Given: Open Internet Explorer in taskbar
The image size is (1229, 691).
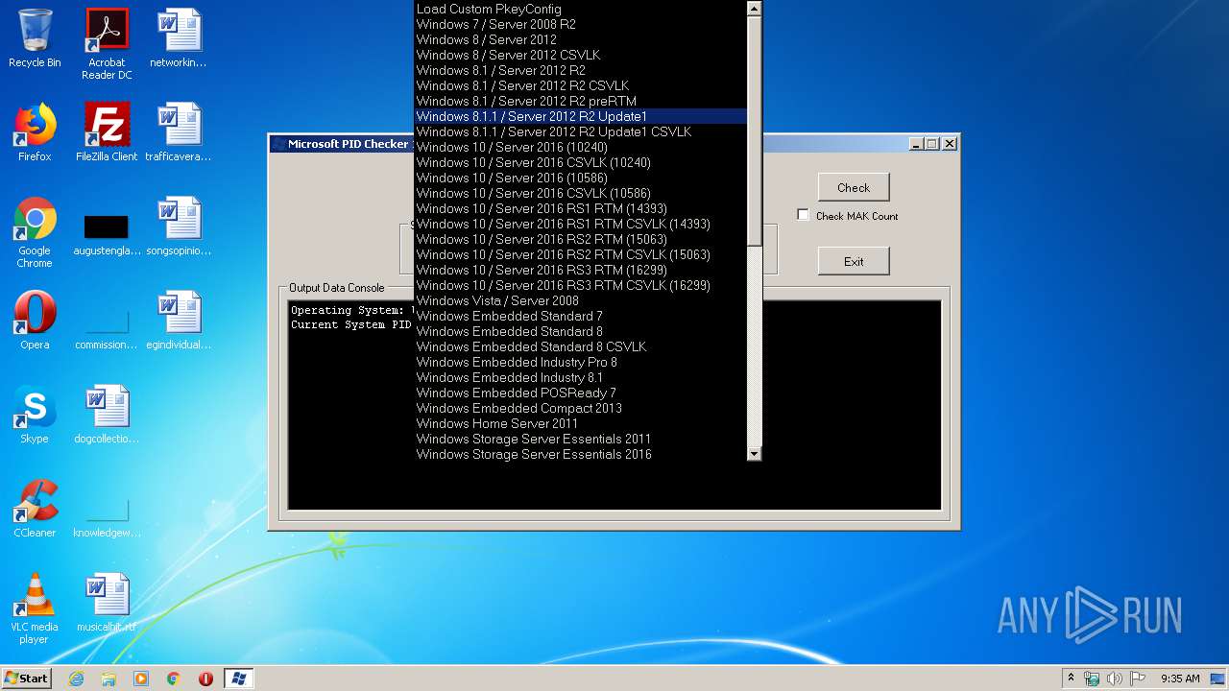Looking at the screenshot, I should pyautogui.click(x=77, y=679).
